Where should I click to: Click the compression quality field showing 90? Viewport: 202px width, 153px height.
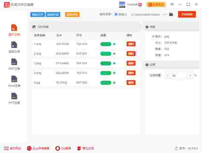pyautogui.click(x=178, y=75)
